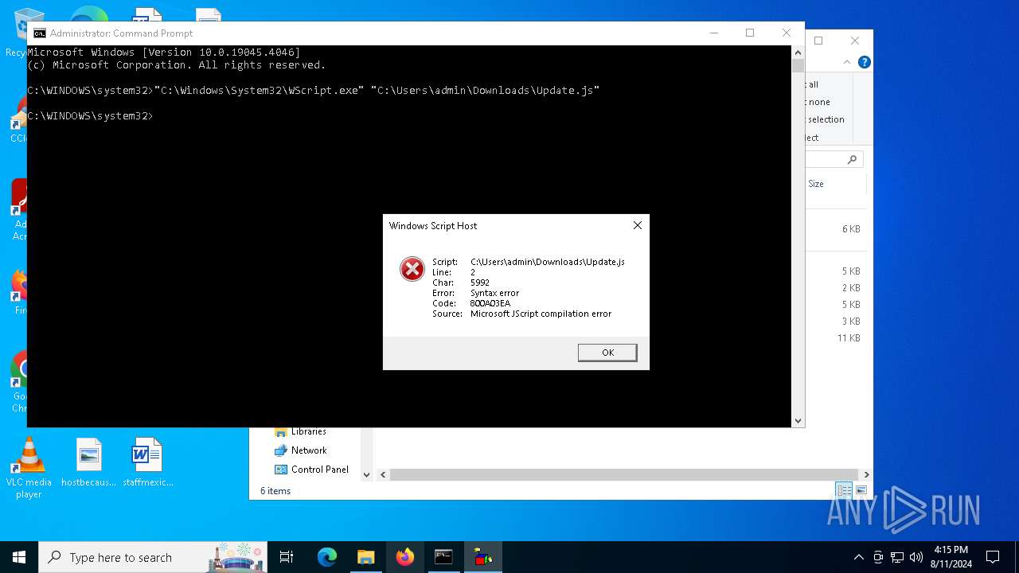Maximize the background File Explorer window
This screenshot has width=1019, height=573.
coord(818,41)
